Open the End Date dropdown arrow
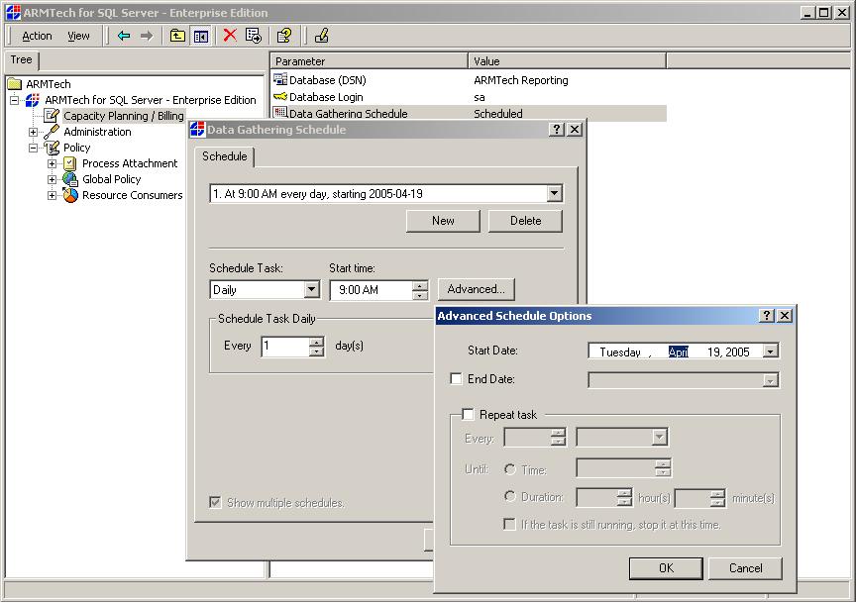Screen dimensions: 856x604 (770, 380)
